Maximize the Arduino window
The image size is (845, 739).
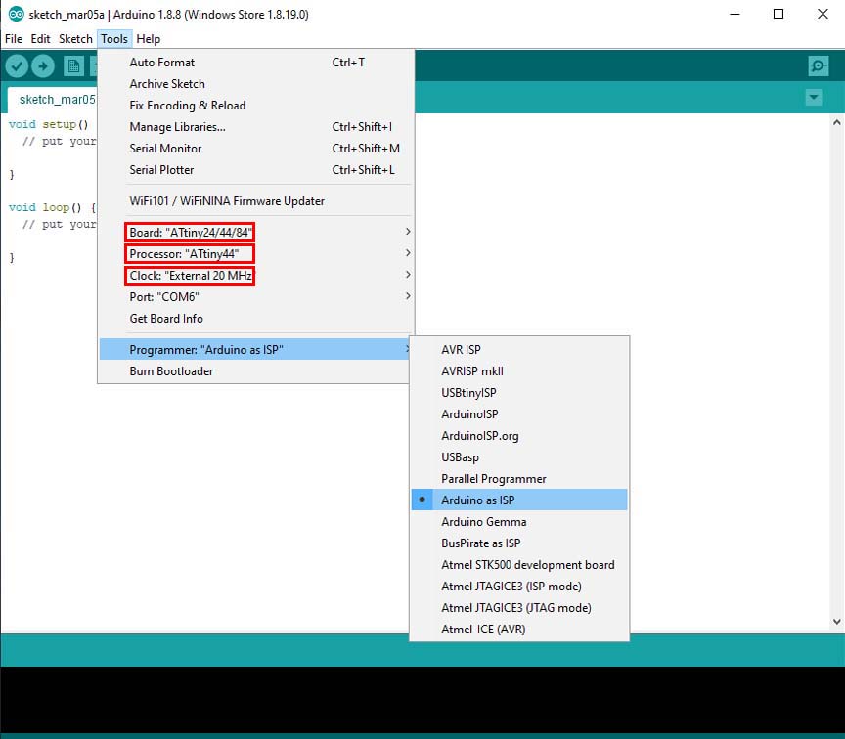pyautogui.click(x=778, y=14)
